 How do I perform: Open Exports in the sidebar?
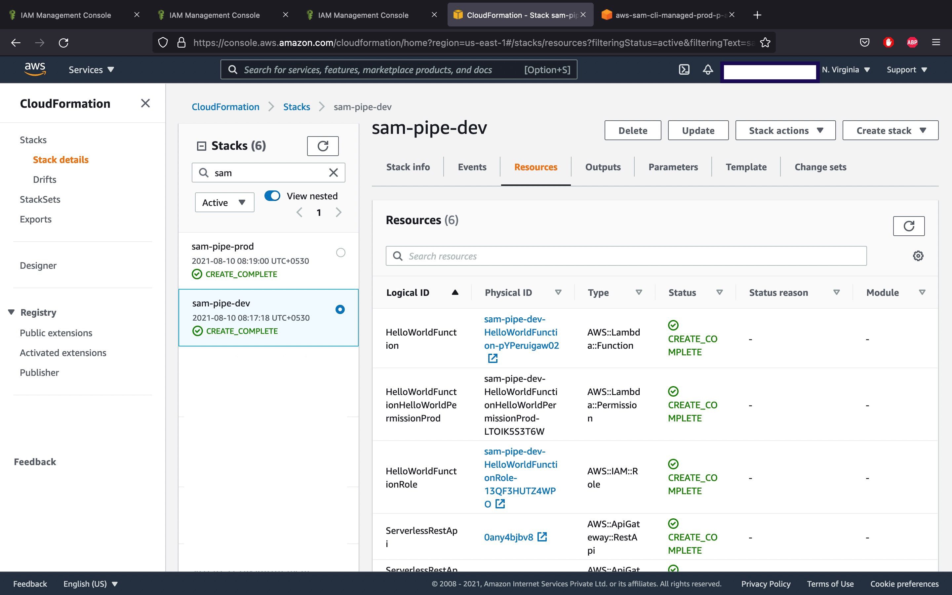tap(35, 219)
